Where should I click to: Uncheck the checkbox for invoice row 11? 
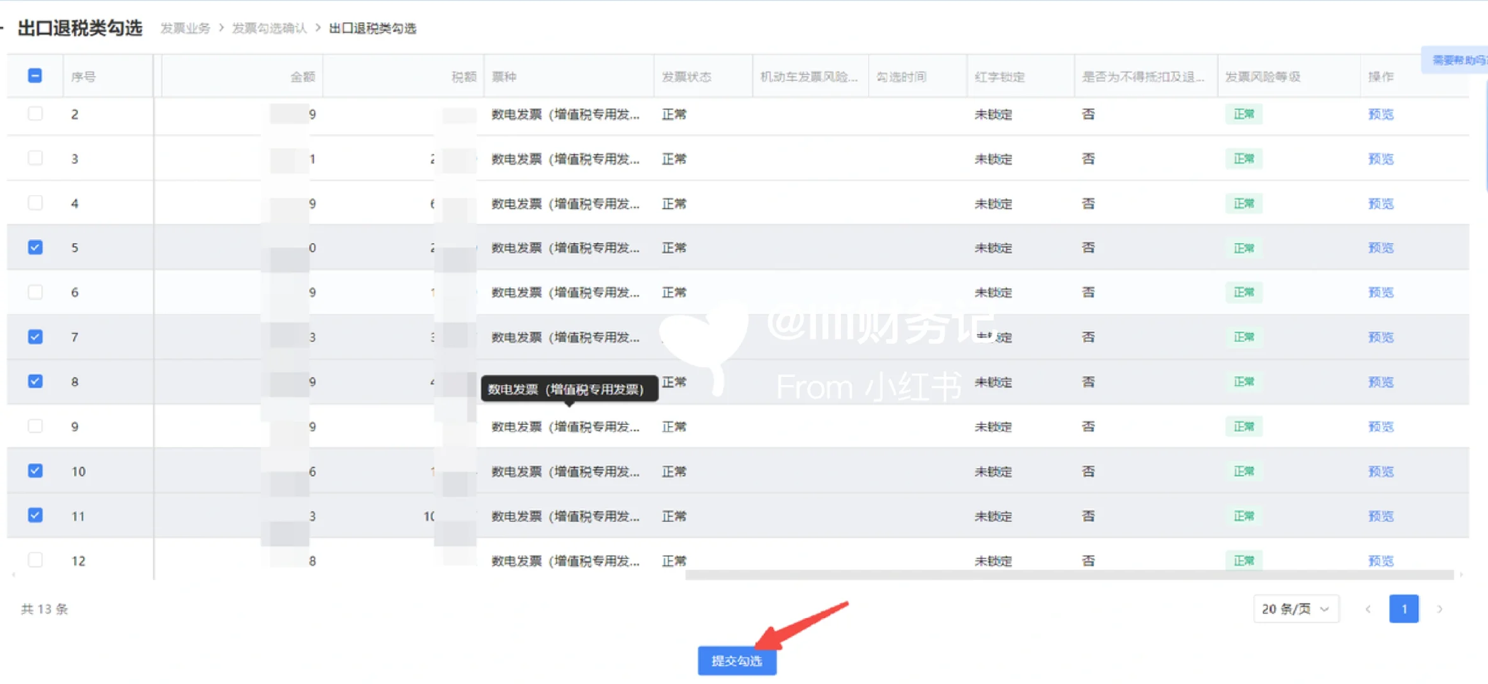coord(35,516)
